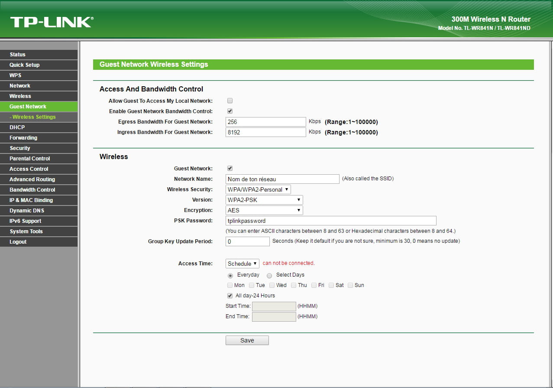Screen dimensions: 553x388
Task: Expand the Version WPA2-PSK dropdown
Action: (264, 200)
